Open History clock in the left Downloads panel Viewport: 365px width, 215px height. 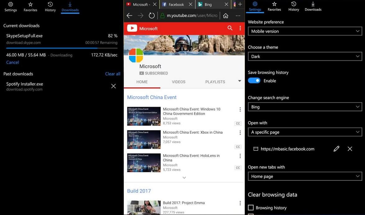point(50,7)
